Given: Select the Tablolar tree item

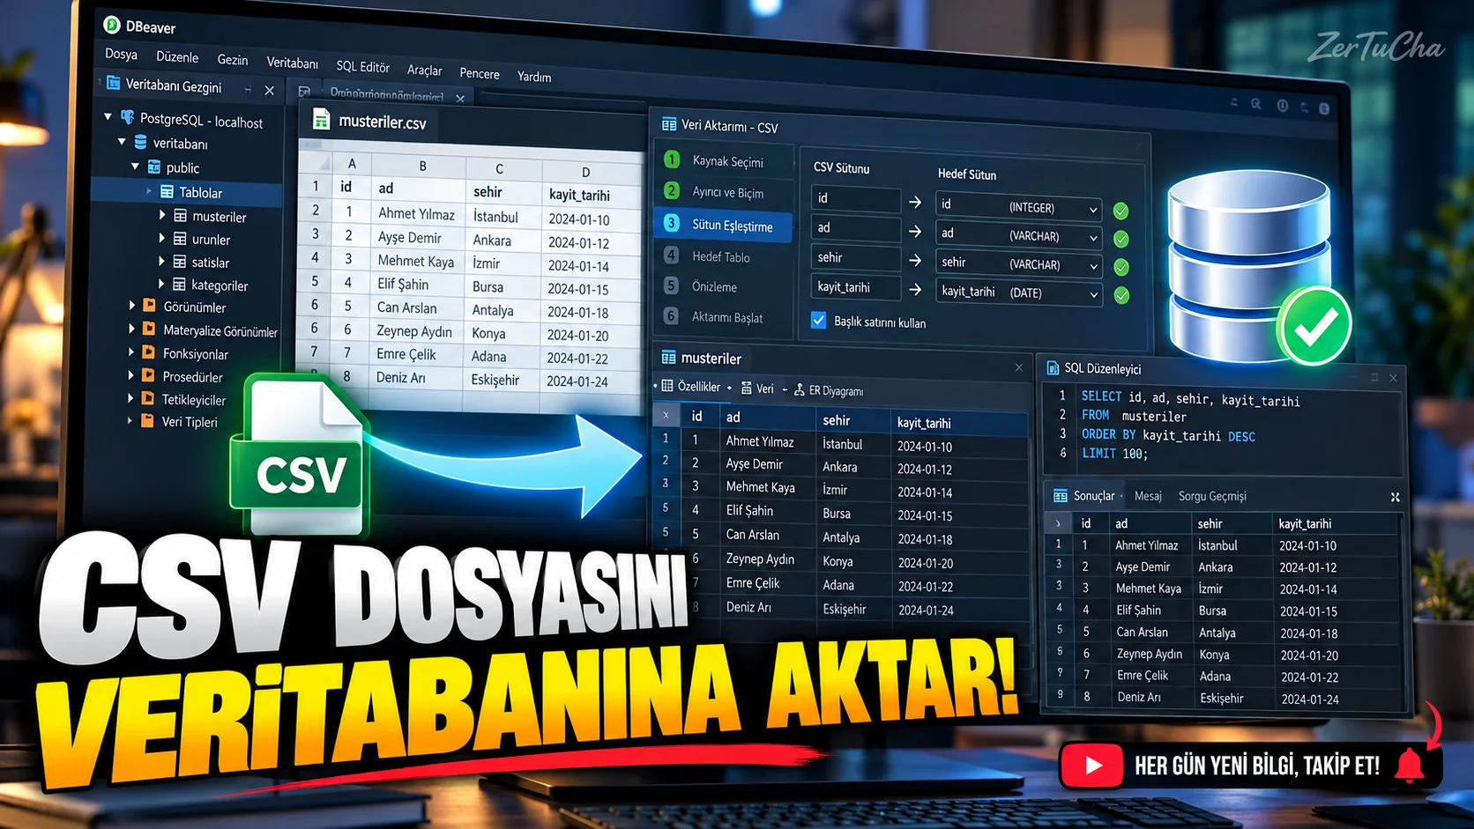Looking at the screenshot, I should tap(187, 192).
